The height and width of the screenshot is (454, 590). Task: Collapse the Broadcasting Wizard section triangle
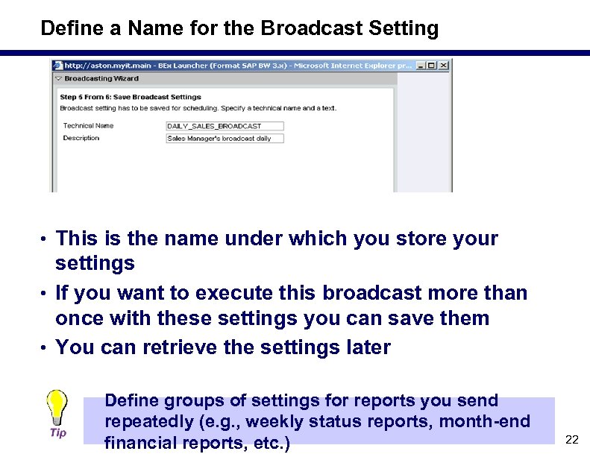tap(58, 78)
